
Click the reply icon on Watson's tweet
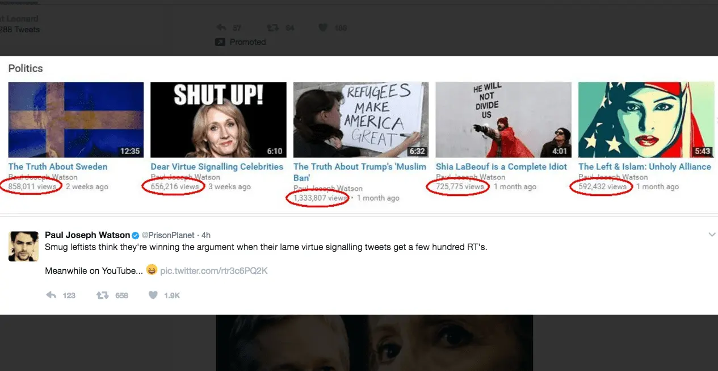coord(51,295)
